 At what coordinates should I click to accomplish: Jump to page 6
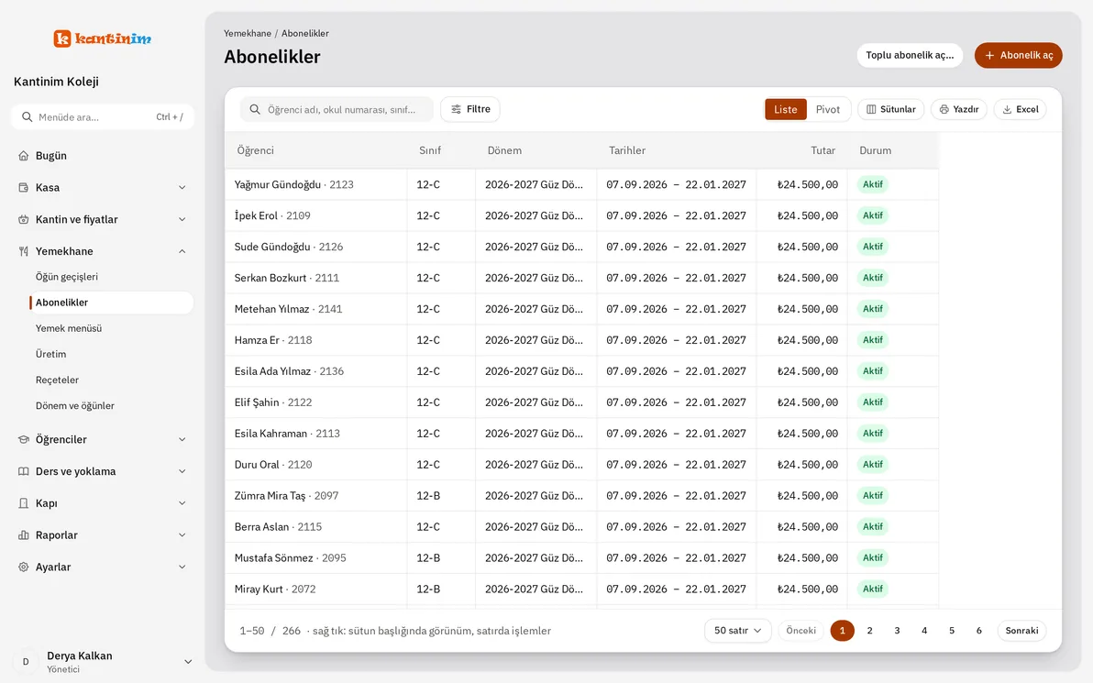pyautogui.click(x=979, y=631)
